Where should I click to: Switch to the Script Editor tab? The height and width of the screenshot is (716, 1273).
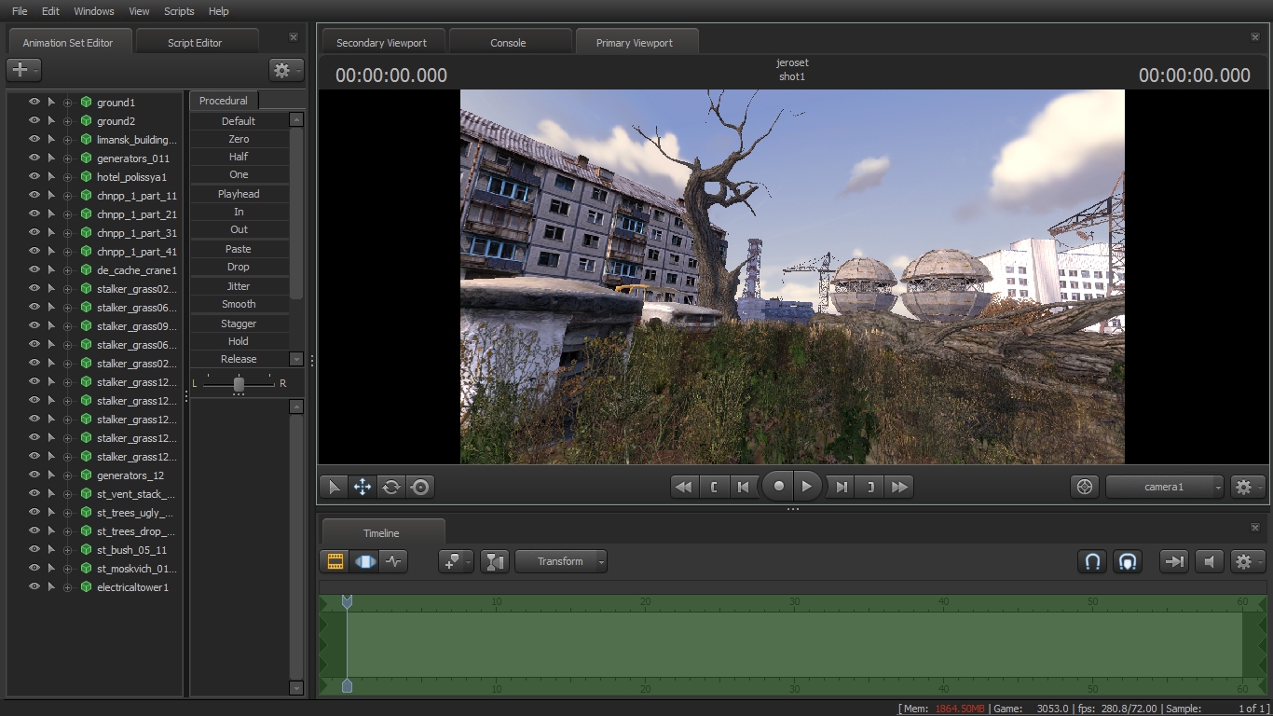[x=195, y=43]
